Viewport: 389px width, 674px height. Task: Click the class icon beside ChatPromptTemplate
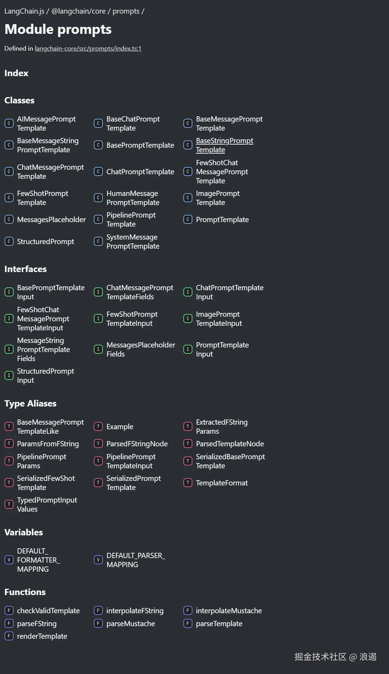click(98, 171)
